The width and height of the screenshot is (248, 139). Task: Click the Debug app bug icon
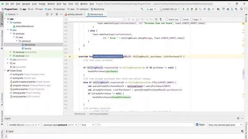196,9
